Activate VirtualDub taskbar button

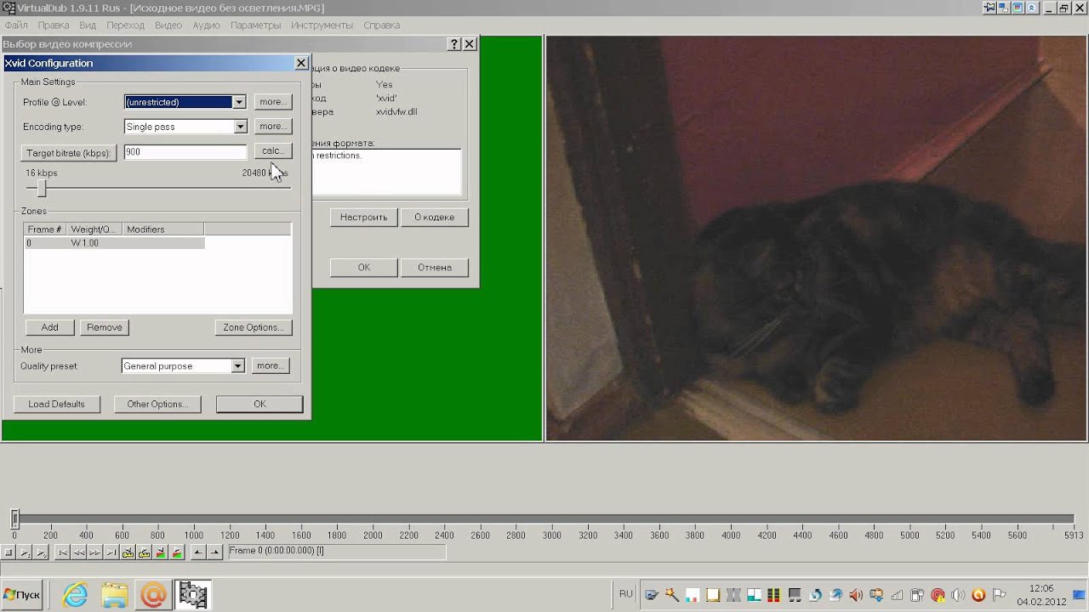coord(193,595)
